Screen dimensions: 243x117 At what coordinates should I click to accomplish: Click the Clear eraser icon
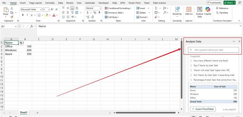[x=156, y=17]
